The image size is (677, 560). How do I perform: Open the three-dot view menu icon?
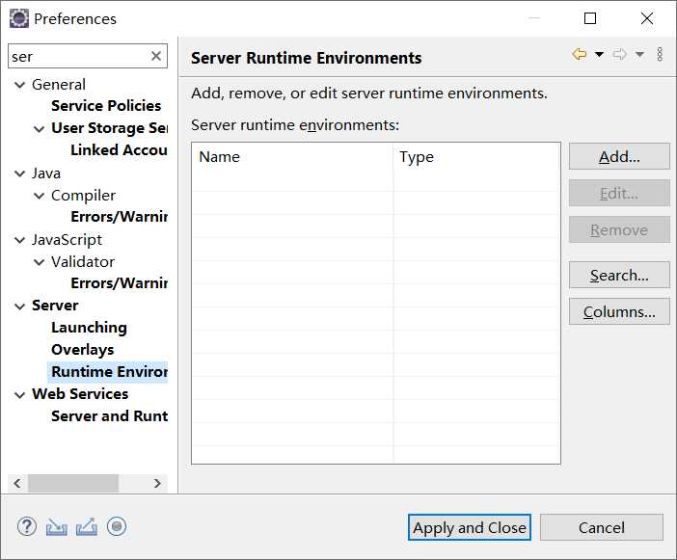point(660,55)
